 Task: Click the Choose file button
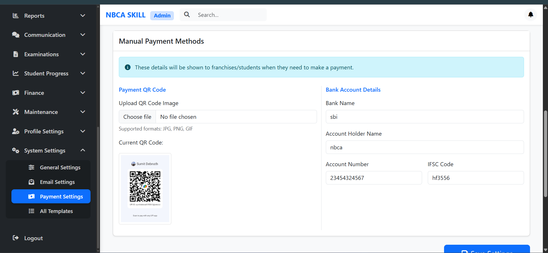point(137,117)
